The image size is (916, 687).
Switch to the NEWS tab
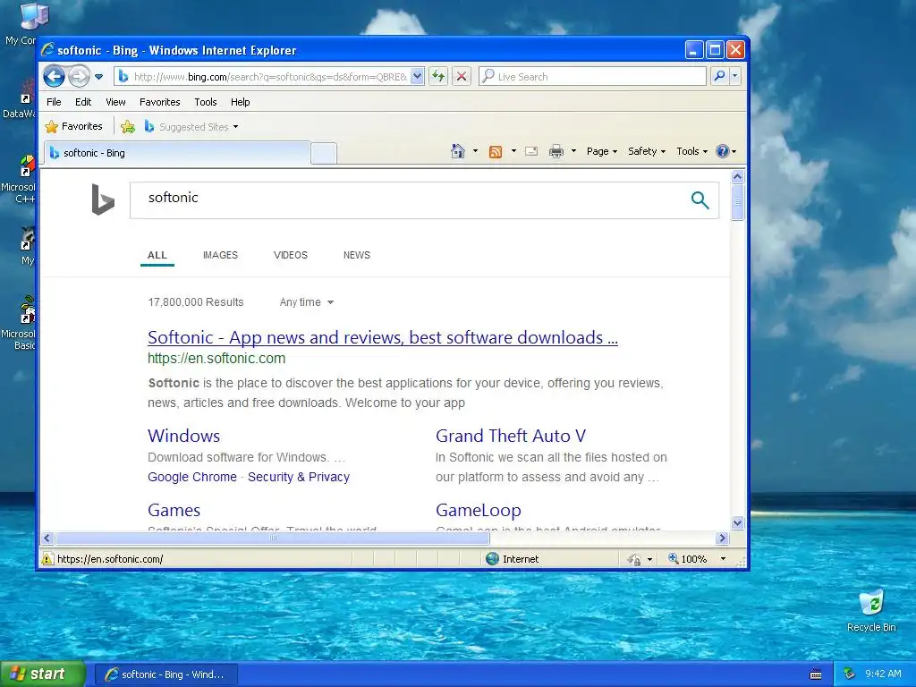pyautogui.click(x=356, y=255)
